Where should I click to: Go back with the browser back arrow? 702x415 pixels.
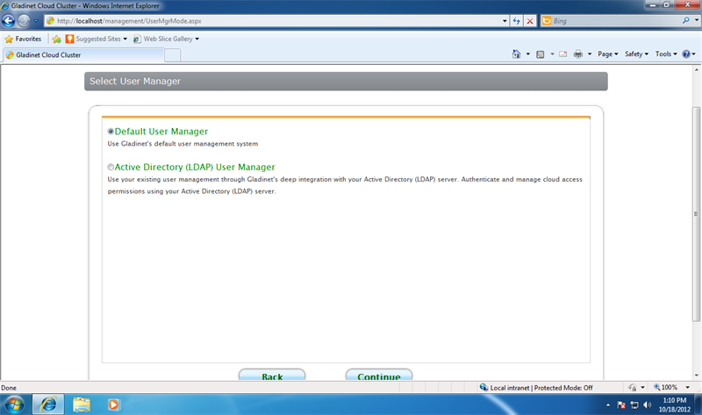click(x=8, y=20)
